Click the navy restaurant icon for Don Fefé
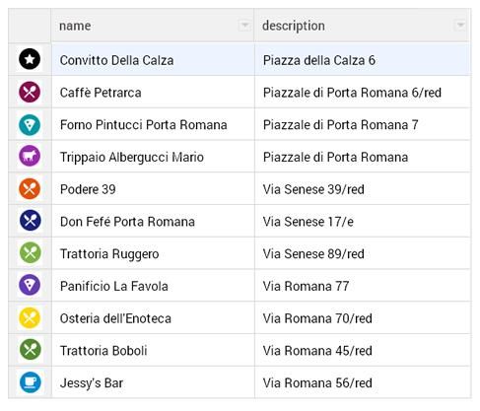480x411 pixels. click(30, 220)
